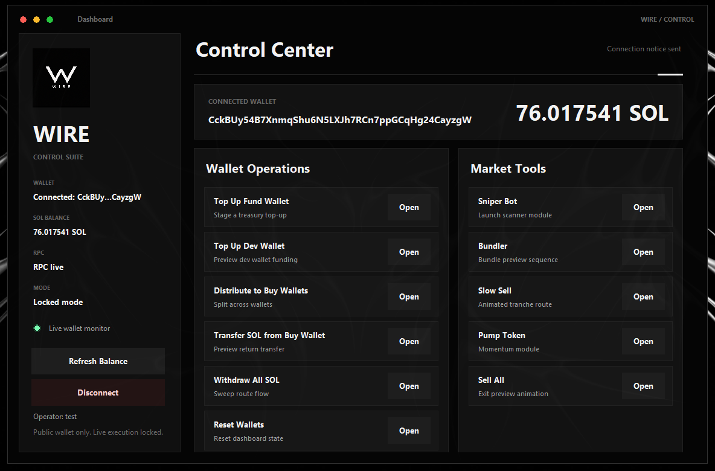Click the Locked mode status text
This screenshot has height=471, width=715.
click(x=58, y=303)
